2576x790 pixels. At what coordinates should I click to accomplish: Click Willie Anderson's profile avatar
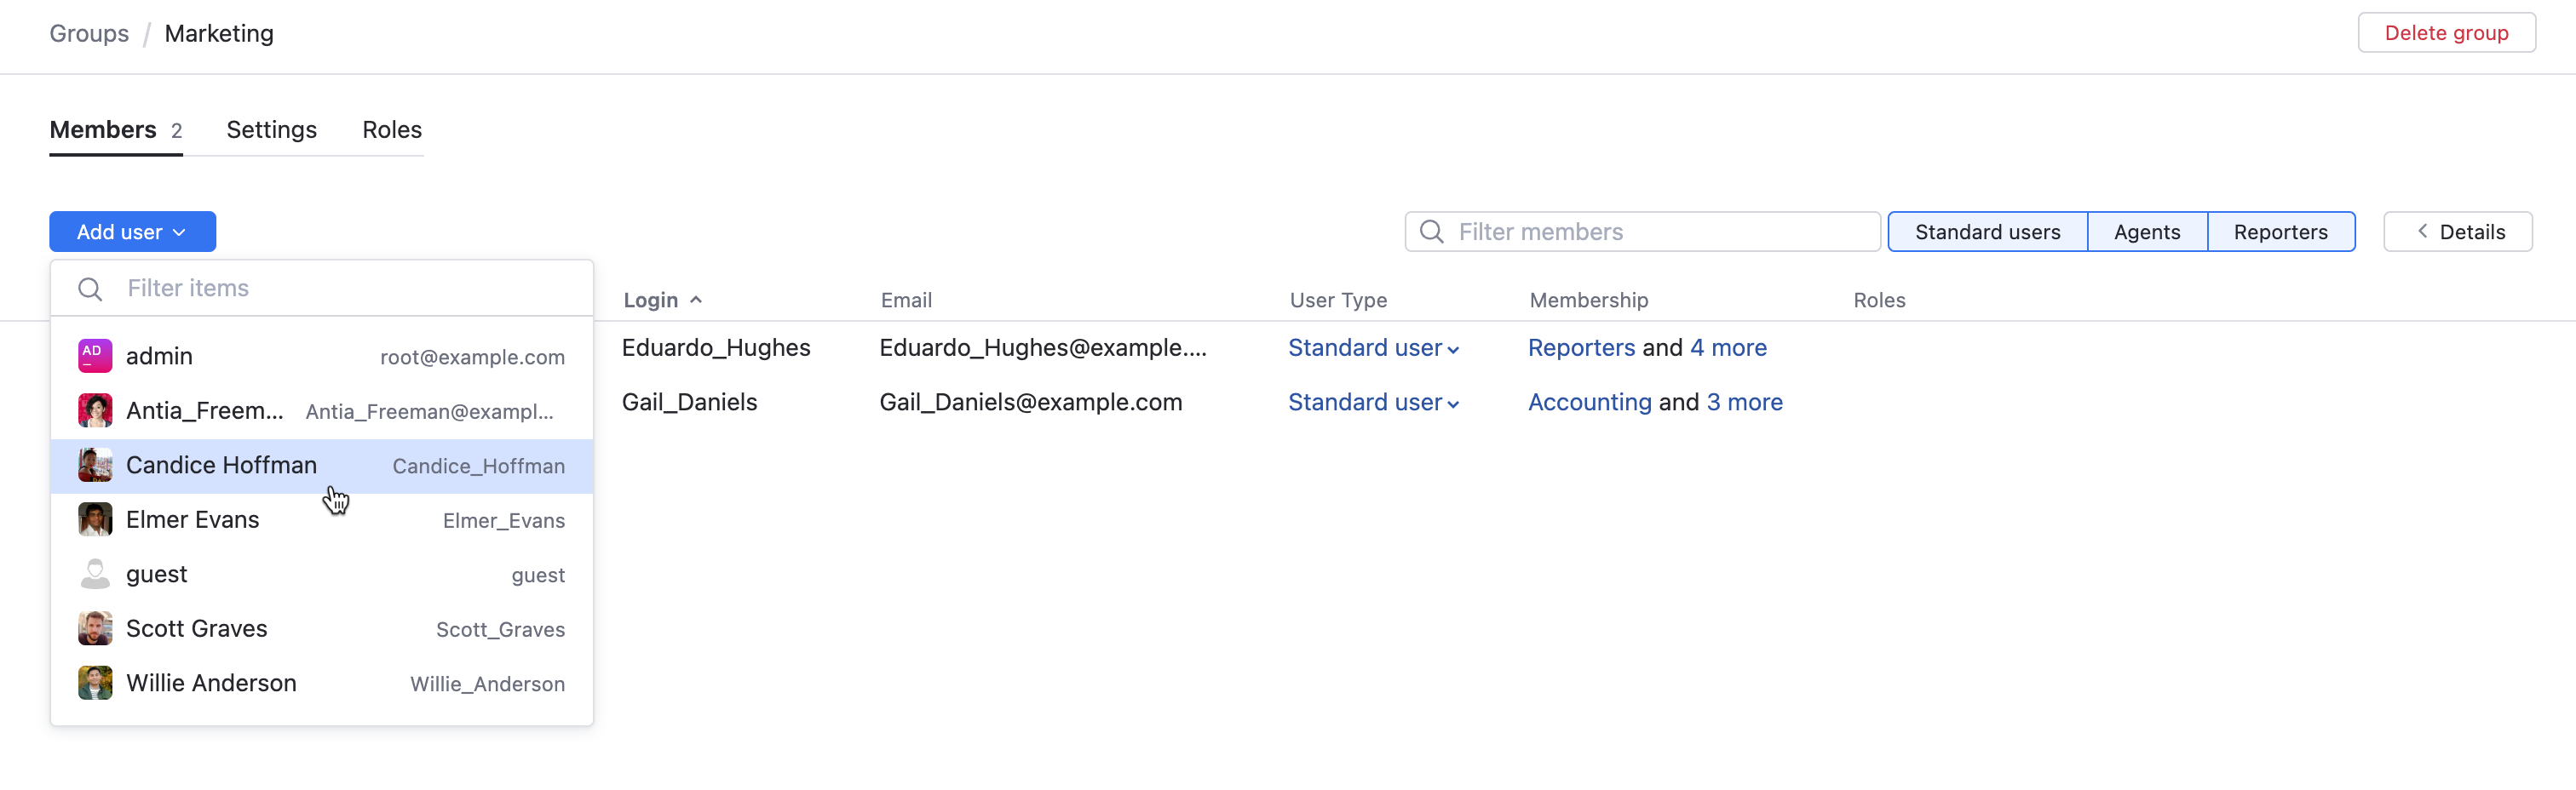95,683
